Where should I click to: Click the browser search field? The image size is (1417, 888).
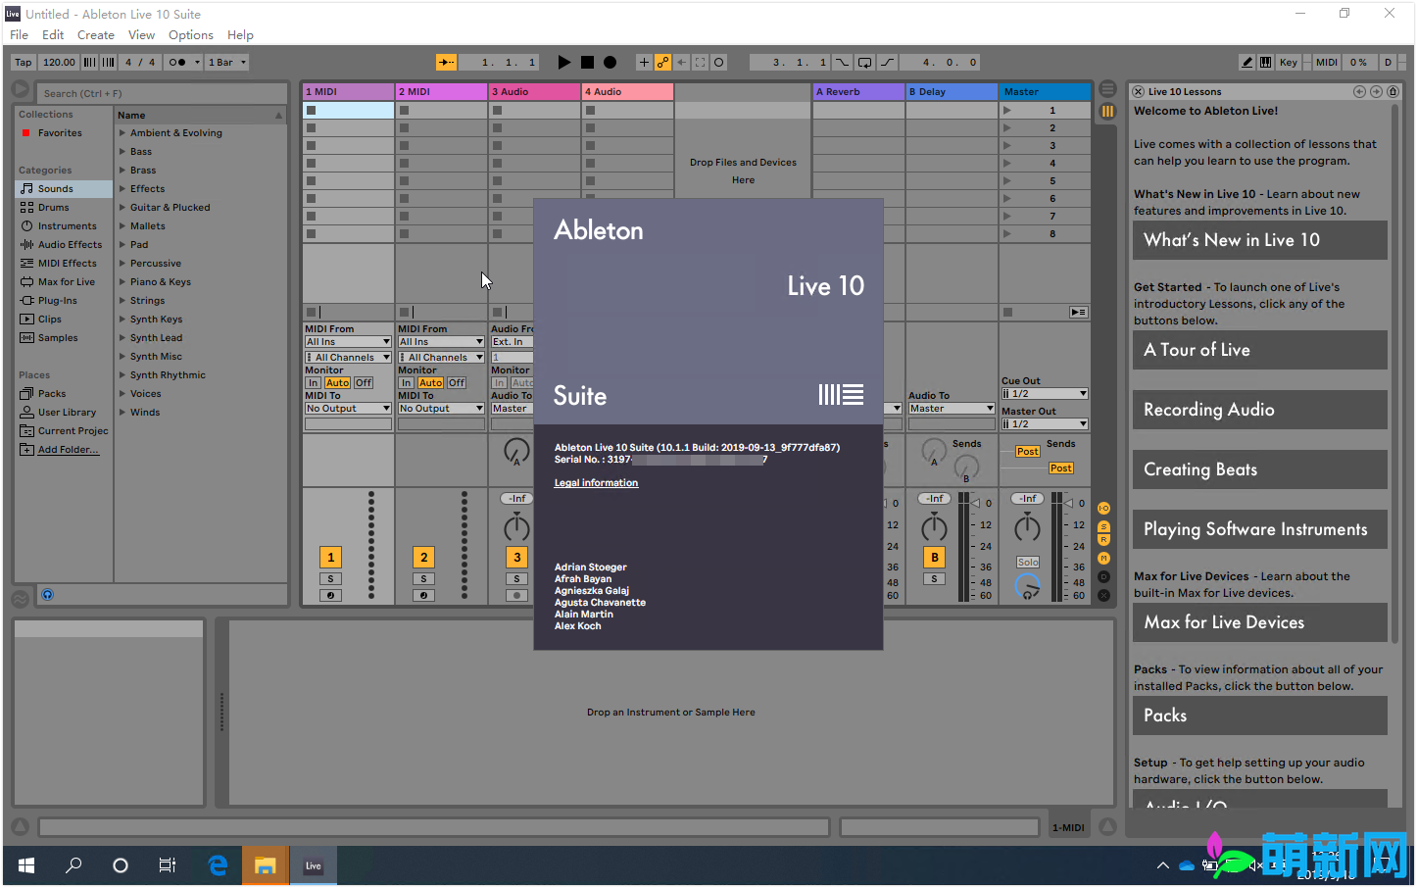point(162,93)
